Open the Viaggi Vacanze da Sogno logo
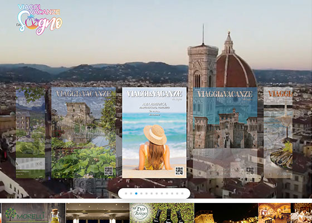The image size is (312, 223). click(x=39, y=20)
